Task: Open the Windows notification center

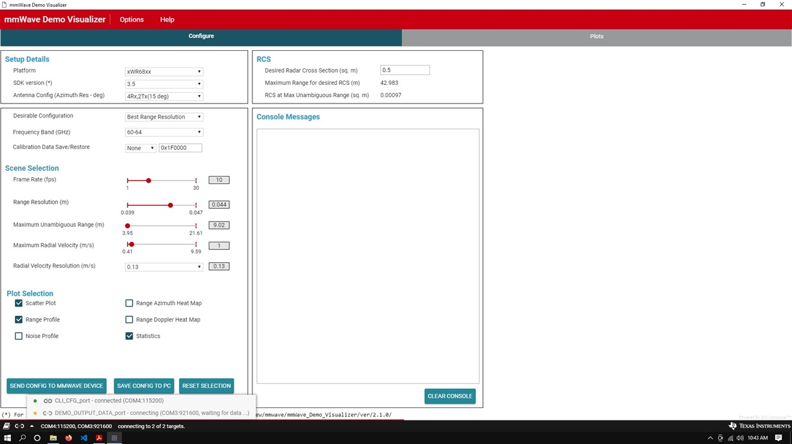Action: tap(779, 438)
